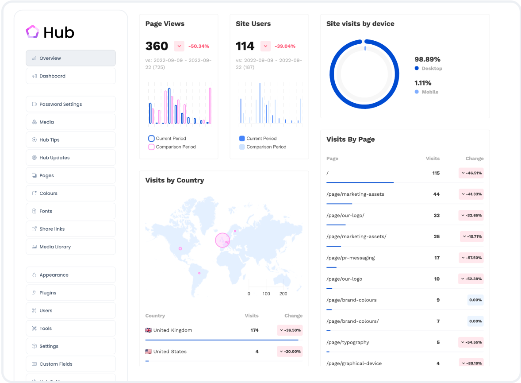Open the /page/marketing-assets row without trailing slash
Image resolution: width=521 pixels, height=383 pixels.
click(x=405, y=194)
